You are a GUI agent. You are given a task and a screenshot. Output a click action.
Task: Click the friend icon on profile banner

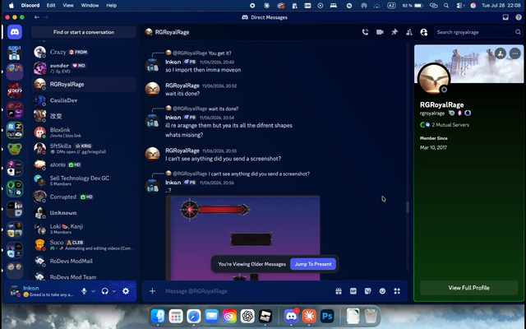tap(501, 53)
